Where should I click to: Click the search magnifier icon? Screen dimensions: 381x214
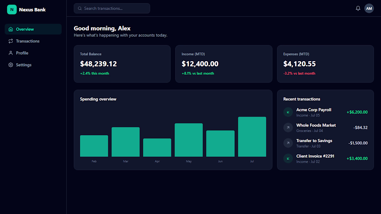click(x=80, y=9)
